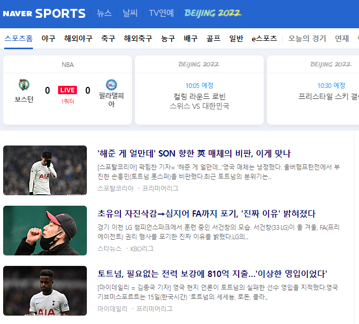Select the 농구 tab
The image size is (359, 324).
point(168,38)
